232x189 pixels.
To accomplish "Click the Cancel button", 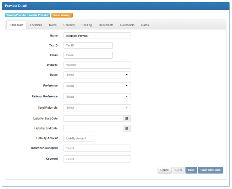I will pyautogui.click(x=165, y=170).
